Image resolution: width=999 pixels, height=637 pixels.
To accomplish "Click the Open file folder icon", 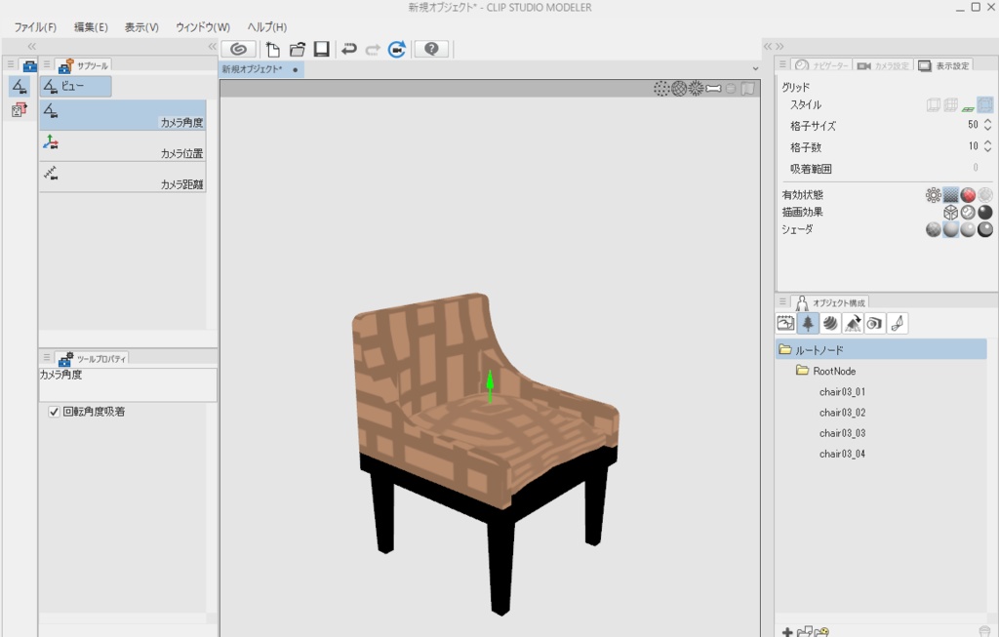I will (x=297, y=49).
